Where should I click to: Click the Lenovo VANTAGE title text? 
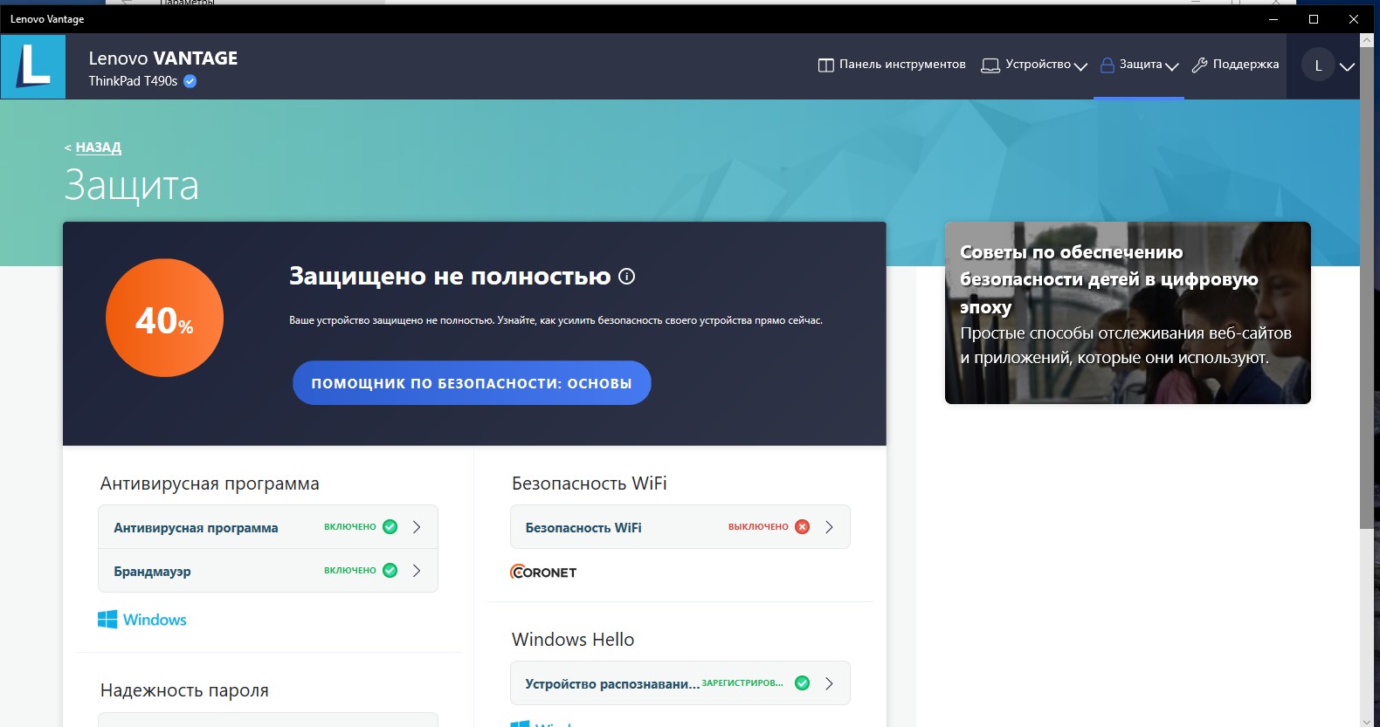[163, 58]
